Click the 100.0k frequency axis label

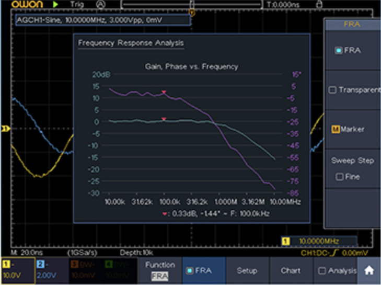point(170,201)
